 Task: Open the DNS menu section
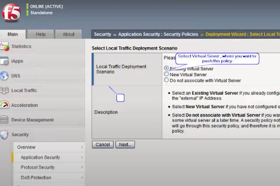42,76
